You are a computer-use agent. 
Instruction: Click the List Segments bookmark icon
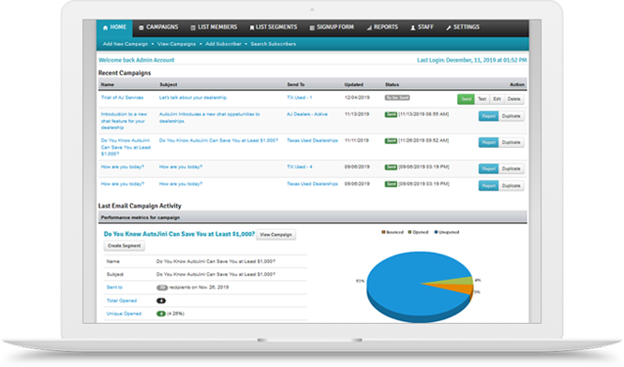tap(252, 27)
